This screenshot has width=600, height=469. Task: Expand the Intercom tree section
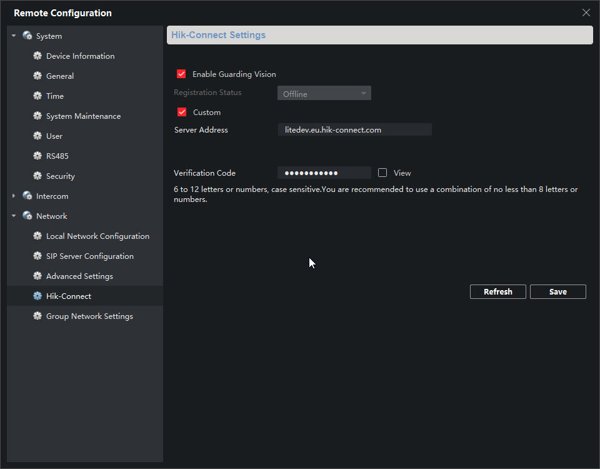[x=14, y=196]
